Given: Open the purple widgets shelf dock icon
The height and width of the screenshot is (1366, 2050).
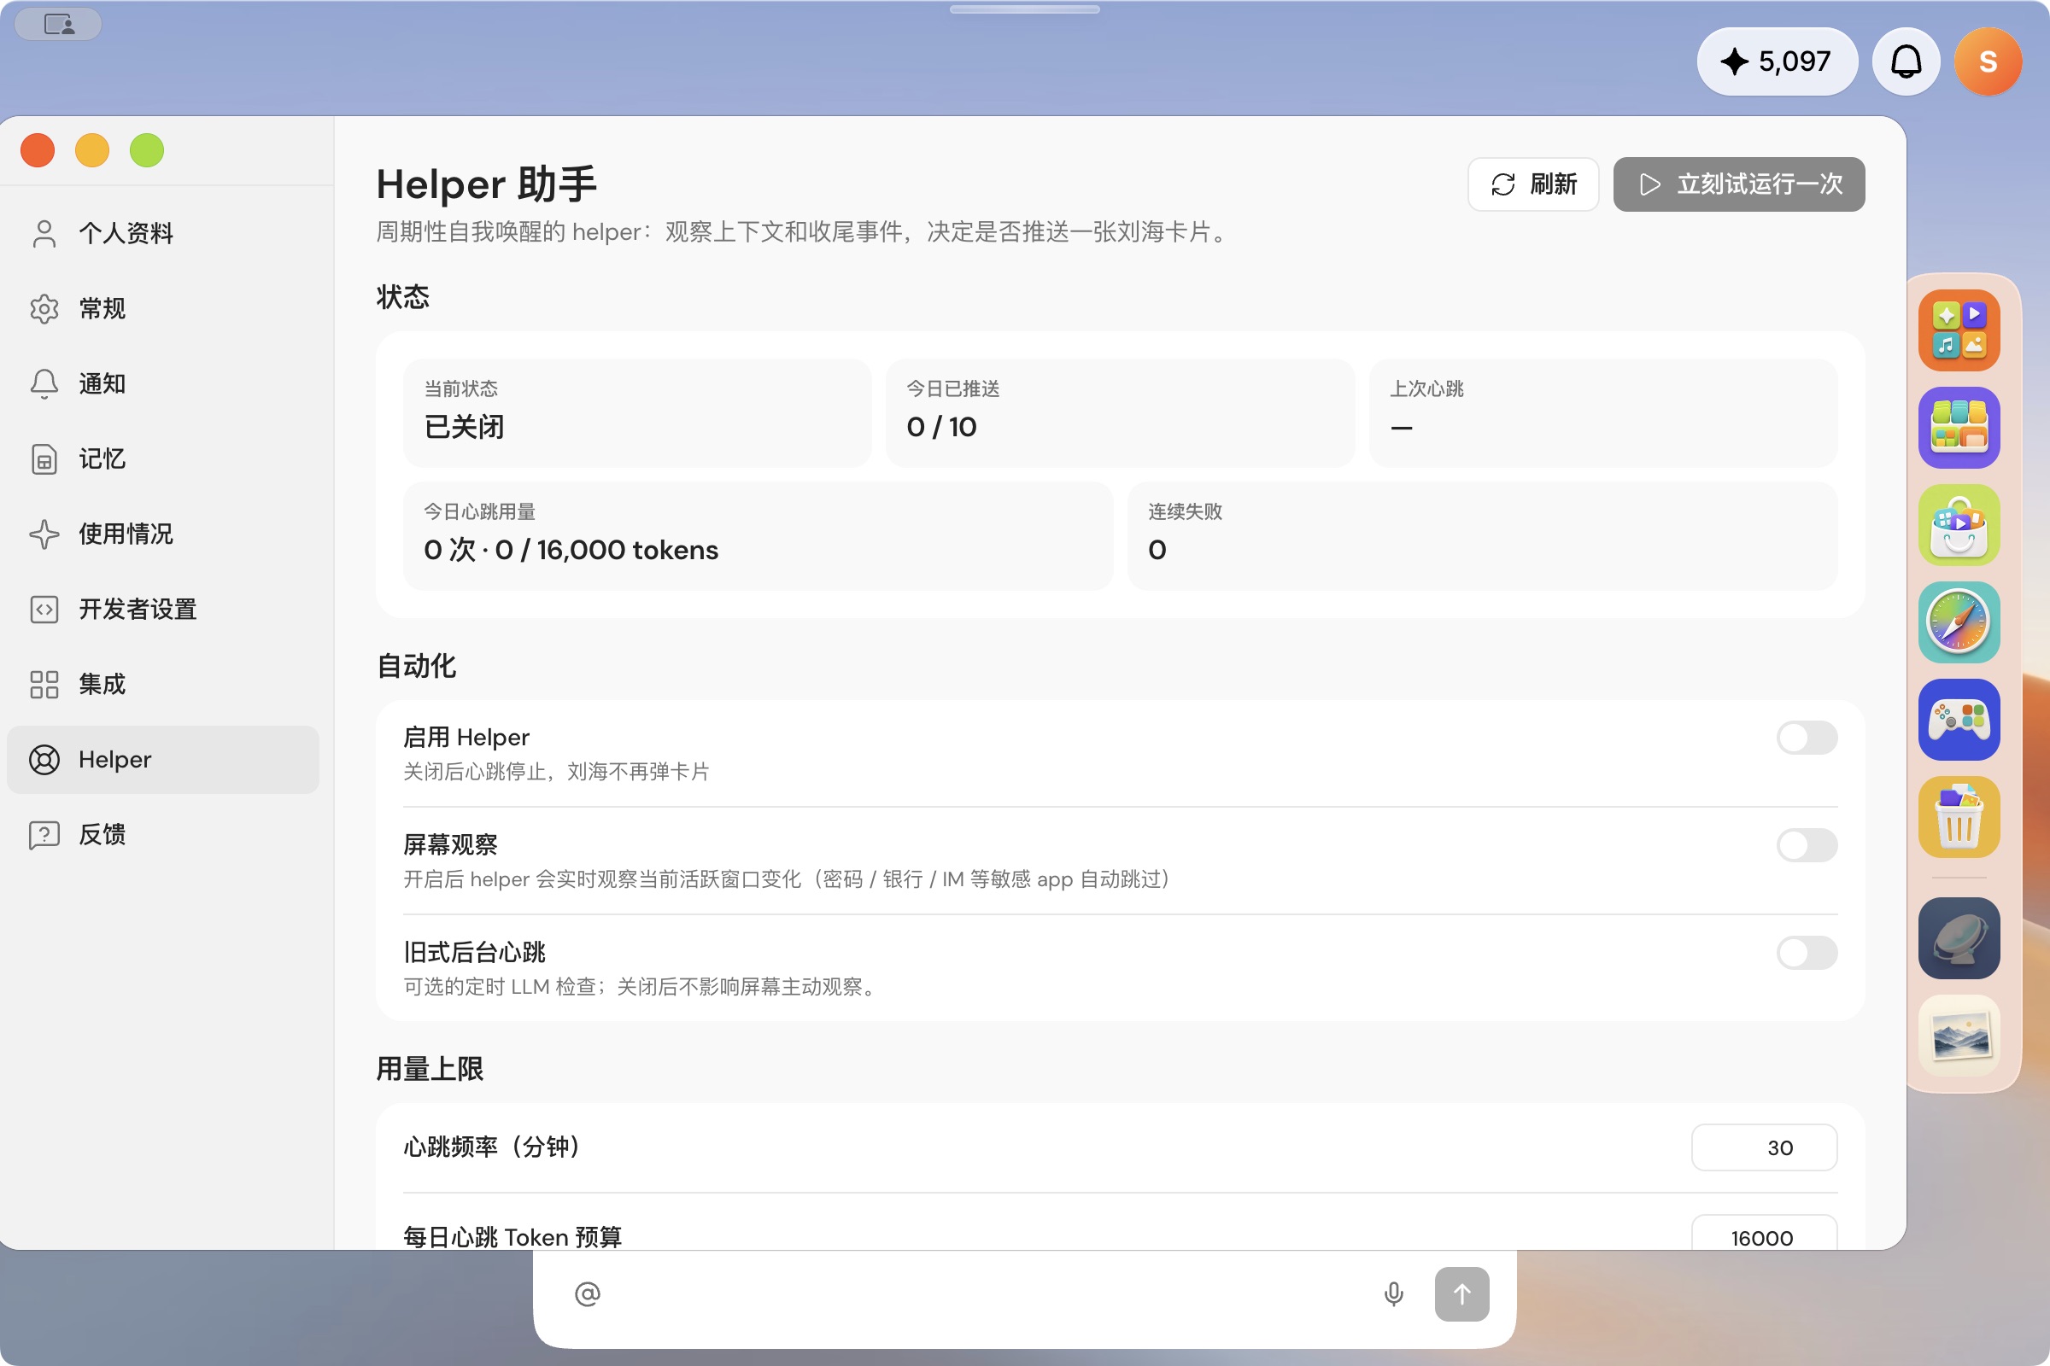Looking at the screenshot, I should pos(1959,428).
